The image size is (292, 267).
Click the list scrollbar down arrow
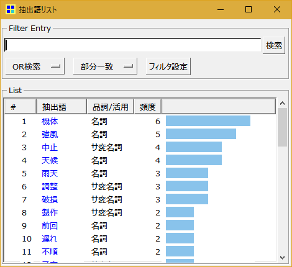click(282, 258)
